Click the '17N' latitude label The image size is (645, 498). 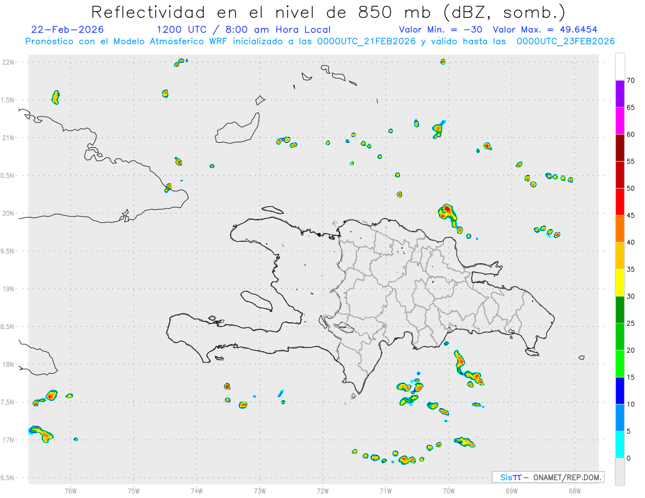pyautogui.click(x=9, y=440)
